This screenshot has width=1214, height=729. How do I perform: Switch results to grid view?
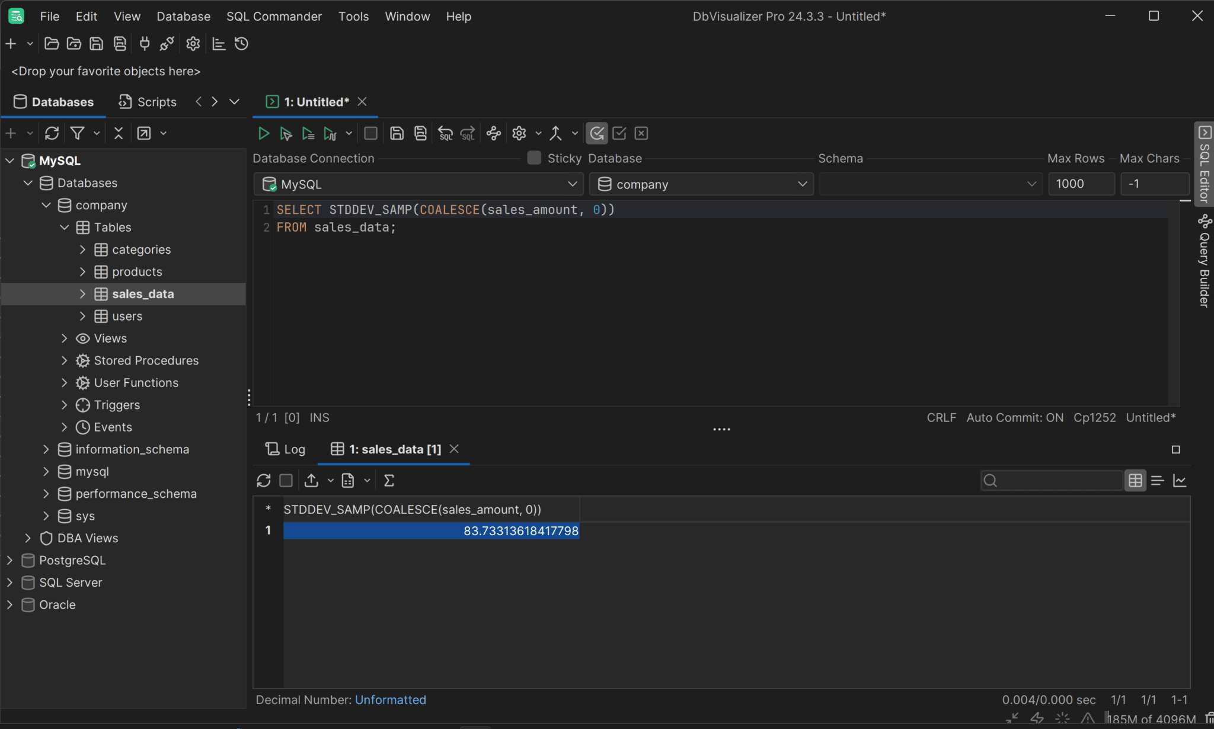tap(1135, 481)
